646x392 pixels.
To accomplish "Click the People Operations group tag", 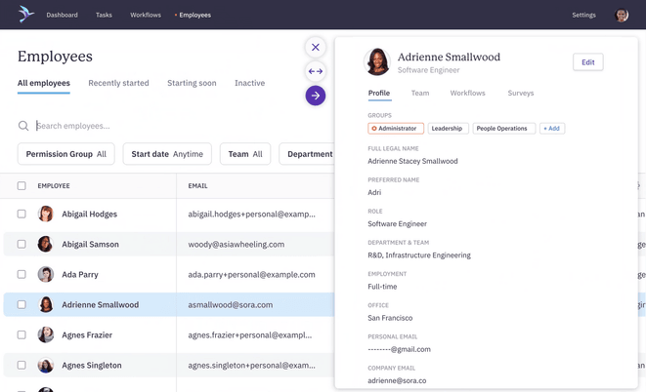I will (504, 128).
